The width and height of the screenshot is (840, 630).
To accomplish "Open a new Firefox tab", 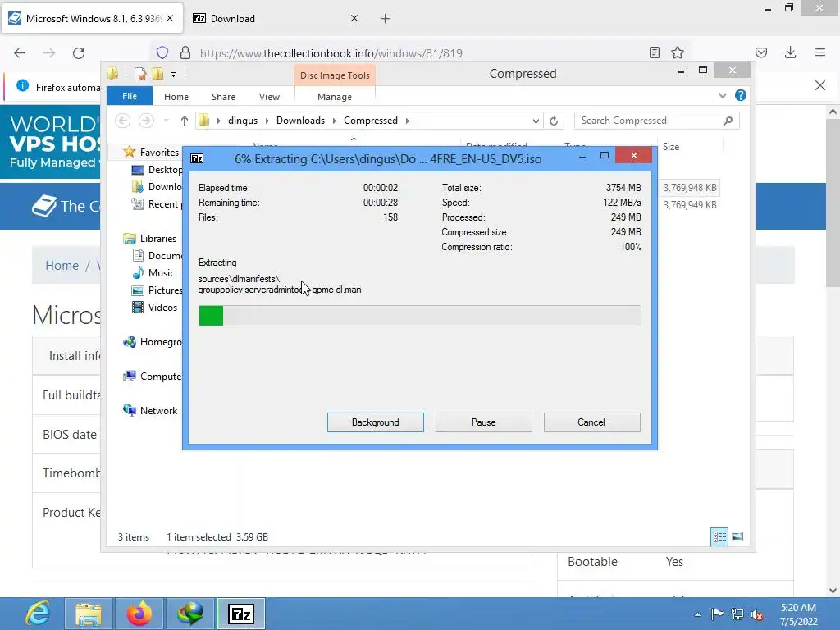I will coord(386,19).
